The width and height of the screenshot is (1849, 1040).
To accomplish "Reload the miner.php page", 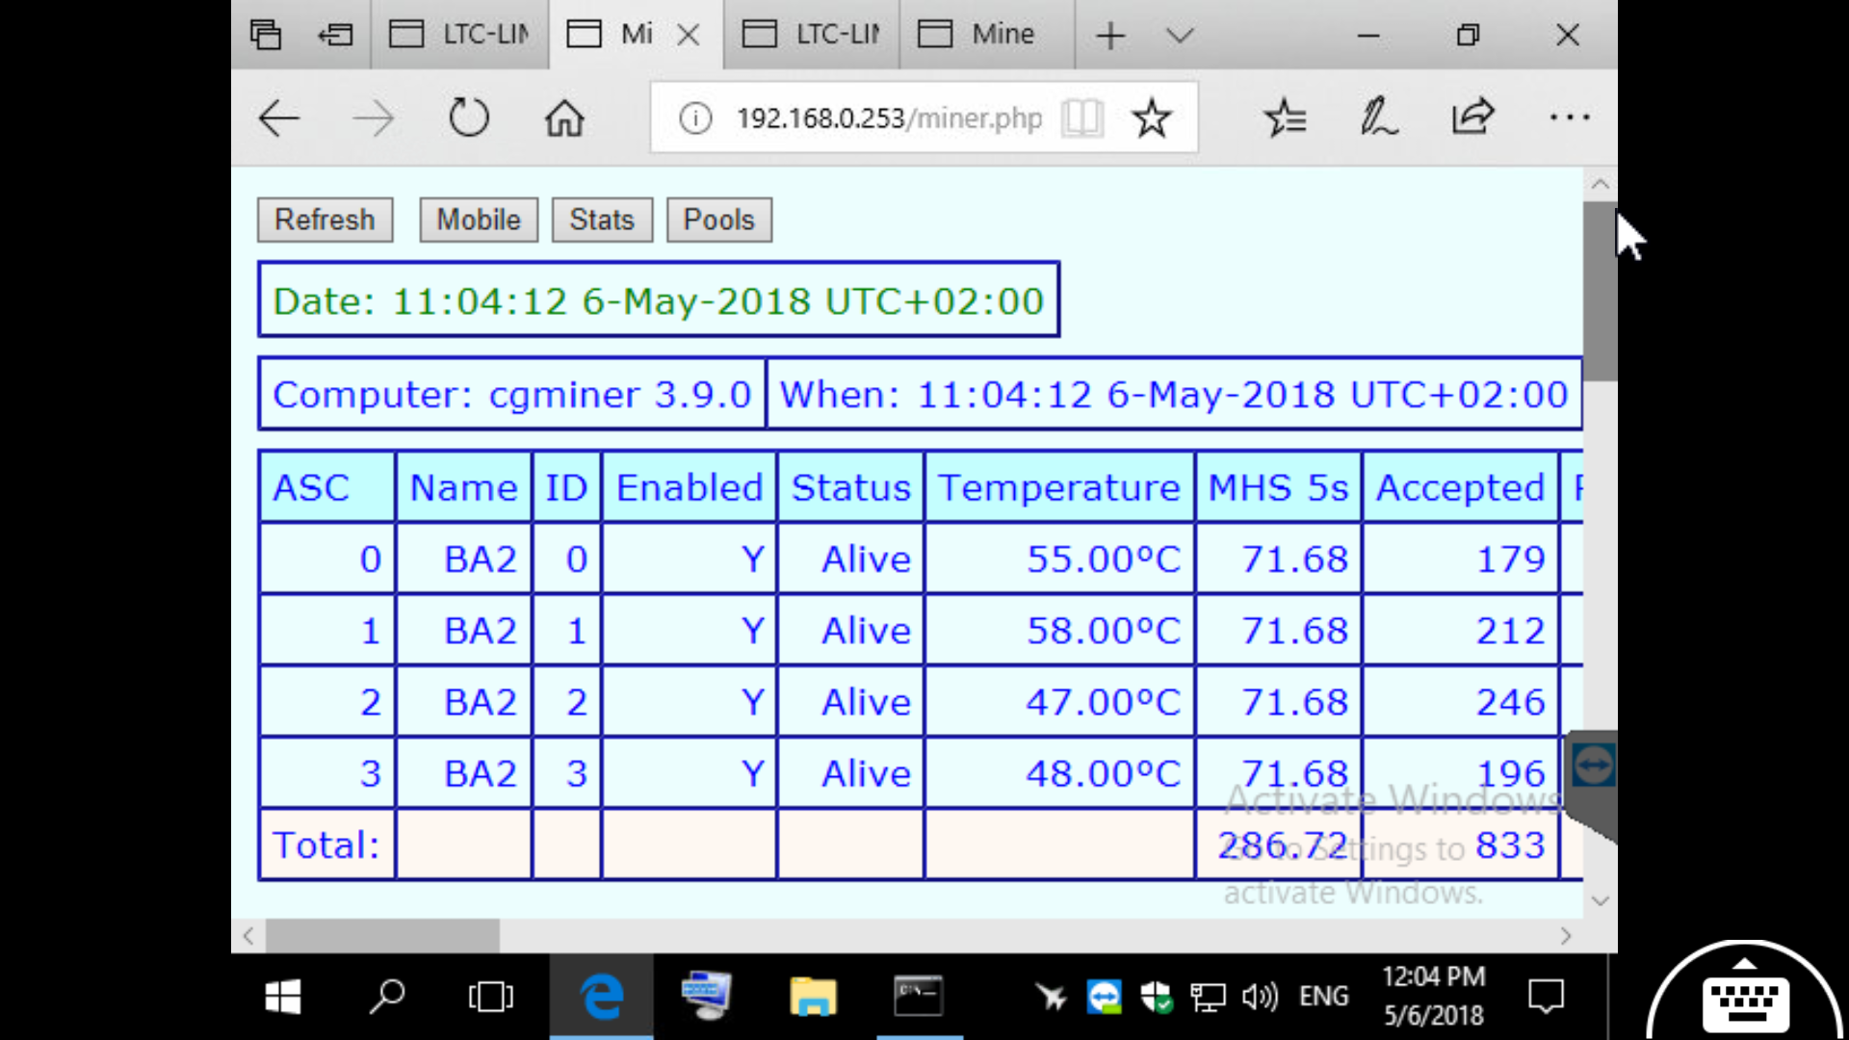I will pyautogui.click(x=469, y=117).
